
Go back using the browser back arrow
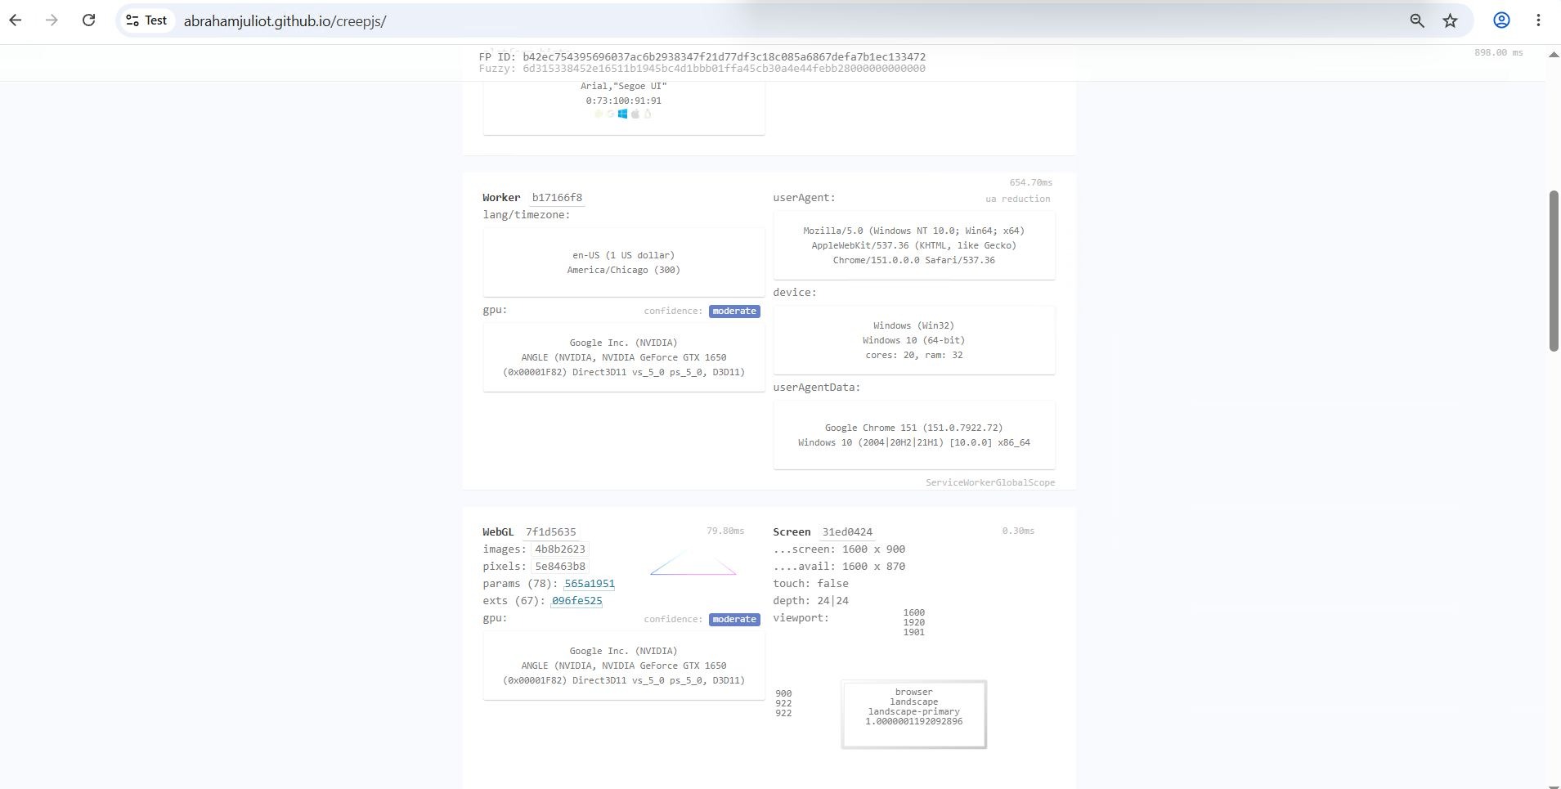click(x=16, y=20)
